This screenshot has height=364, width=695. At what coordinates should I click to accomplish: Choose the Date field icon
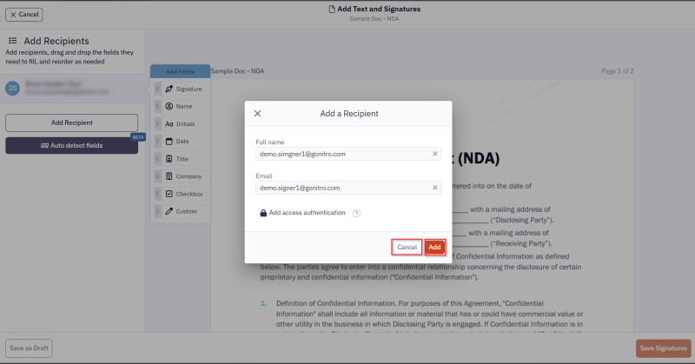[x=169, y=141]
